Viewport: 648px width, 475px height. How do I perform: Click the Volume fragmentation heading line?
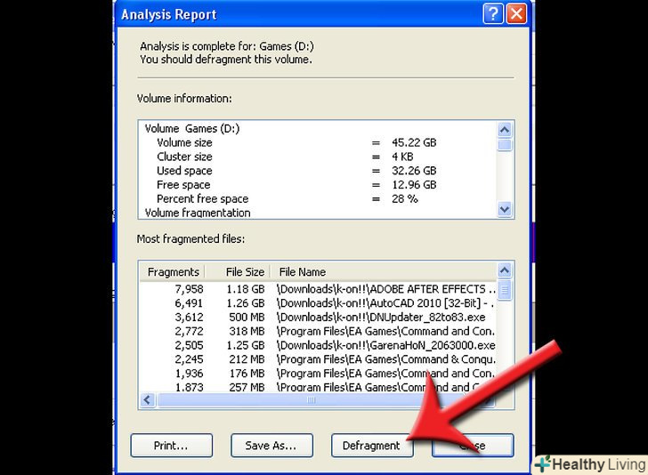click(x=198, y=213)
